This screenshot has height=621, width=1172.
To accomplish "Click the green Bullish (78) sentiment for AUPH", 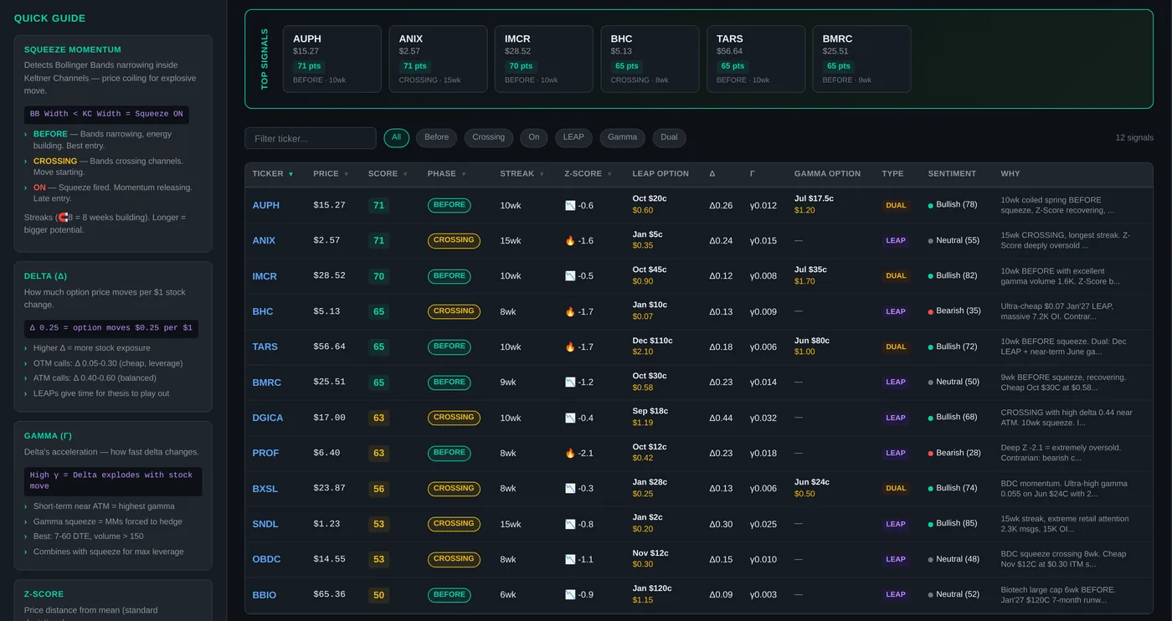I will pyautogui.click(x=953, y=205).
